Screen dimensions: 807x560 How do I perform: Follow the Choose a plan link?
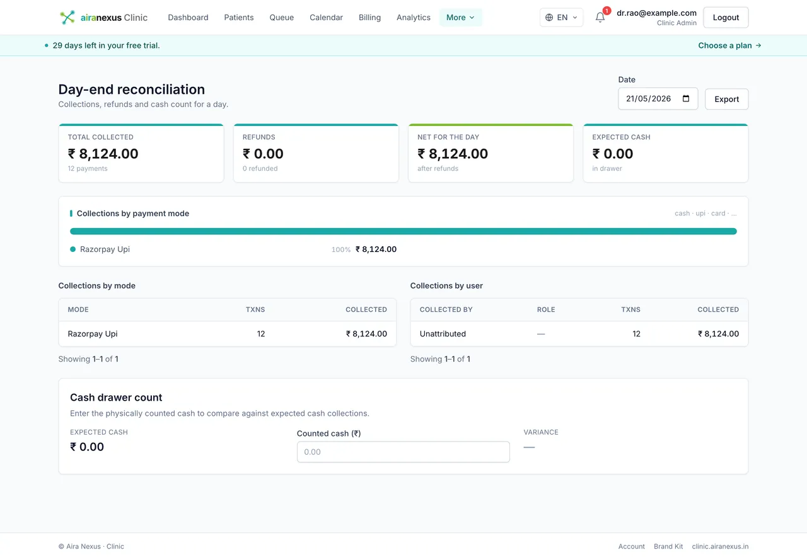tap(729, 45)
